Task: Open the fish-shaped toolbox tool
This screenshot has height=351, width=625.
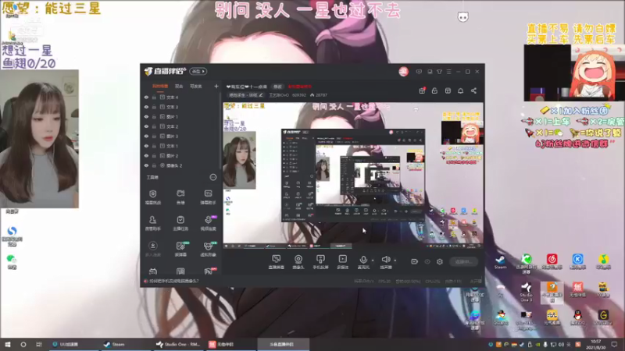Action: pyautogui.click(x=180, y=197)
